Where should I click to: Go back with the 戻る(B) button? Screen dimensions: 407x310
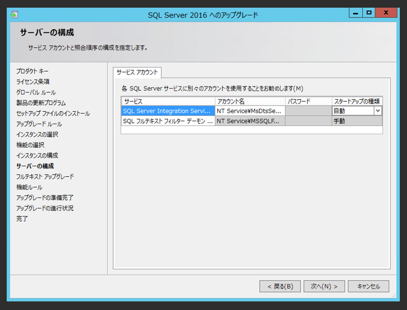point(280,286)
